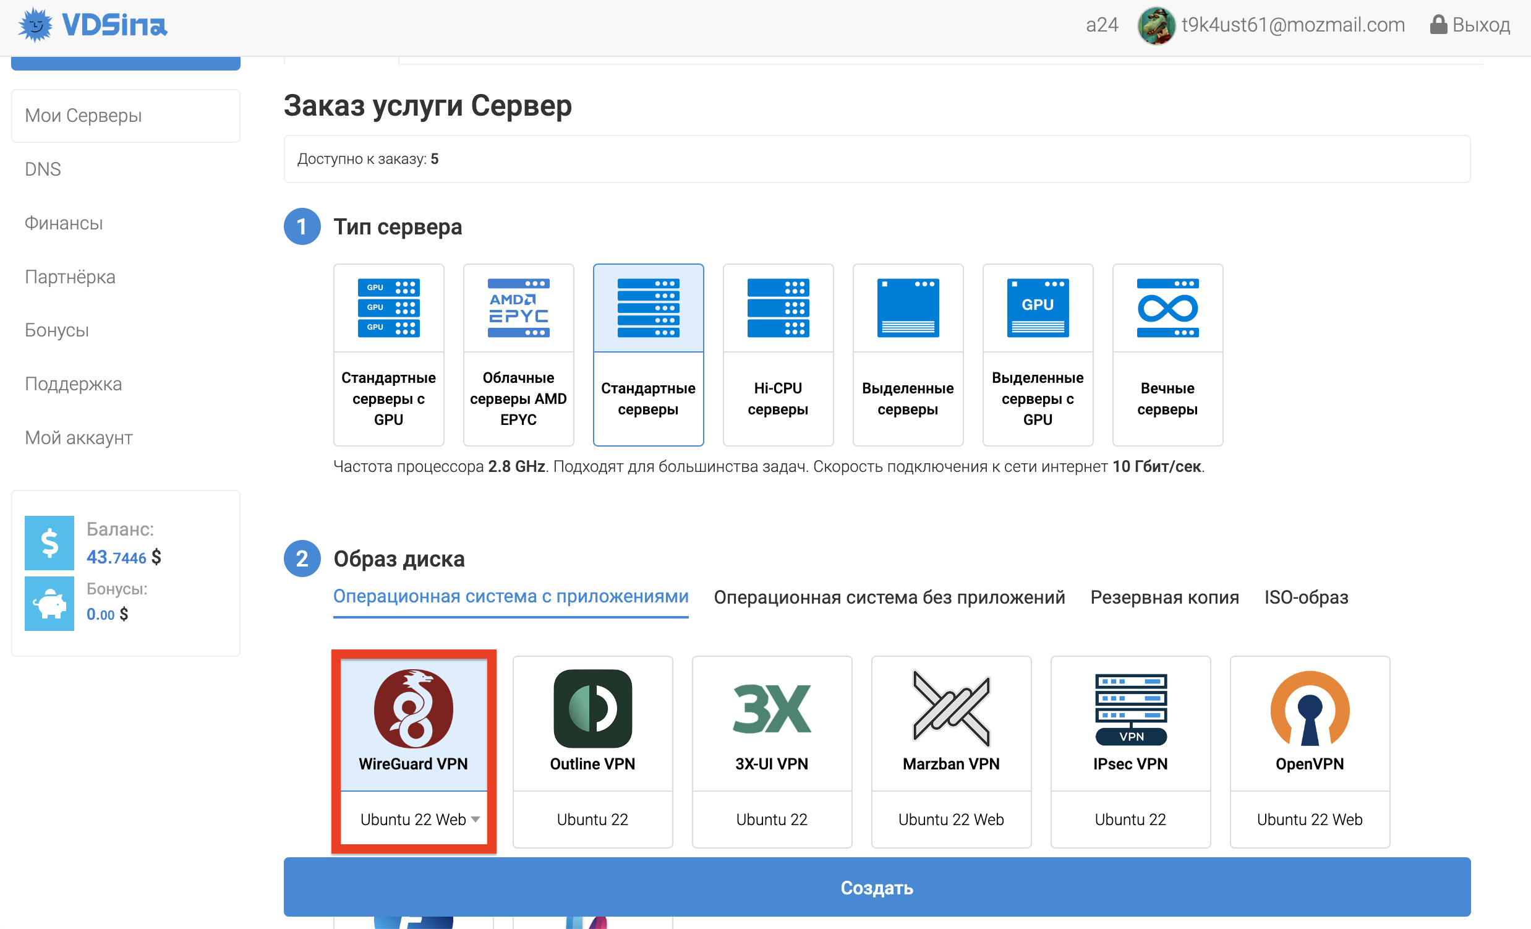This screenshot has height=929, width=1531.
Task: Choose the OpenVPN keyhole icon
Action: (x=1310, y=708)
